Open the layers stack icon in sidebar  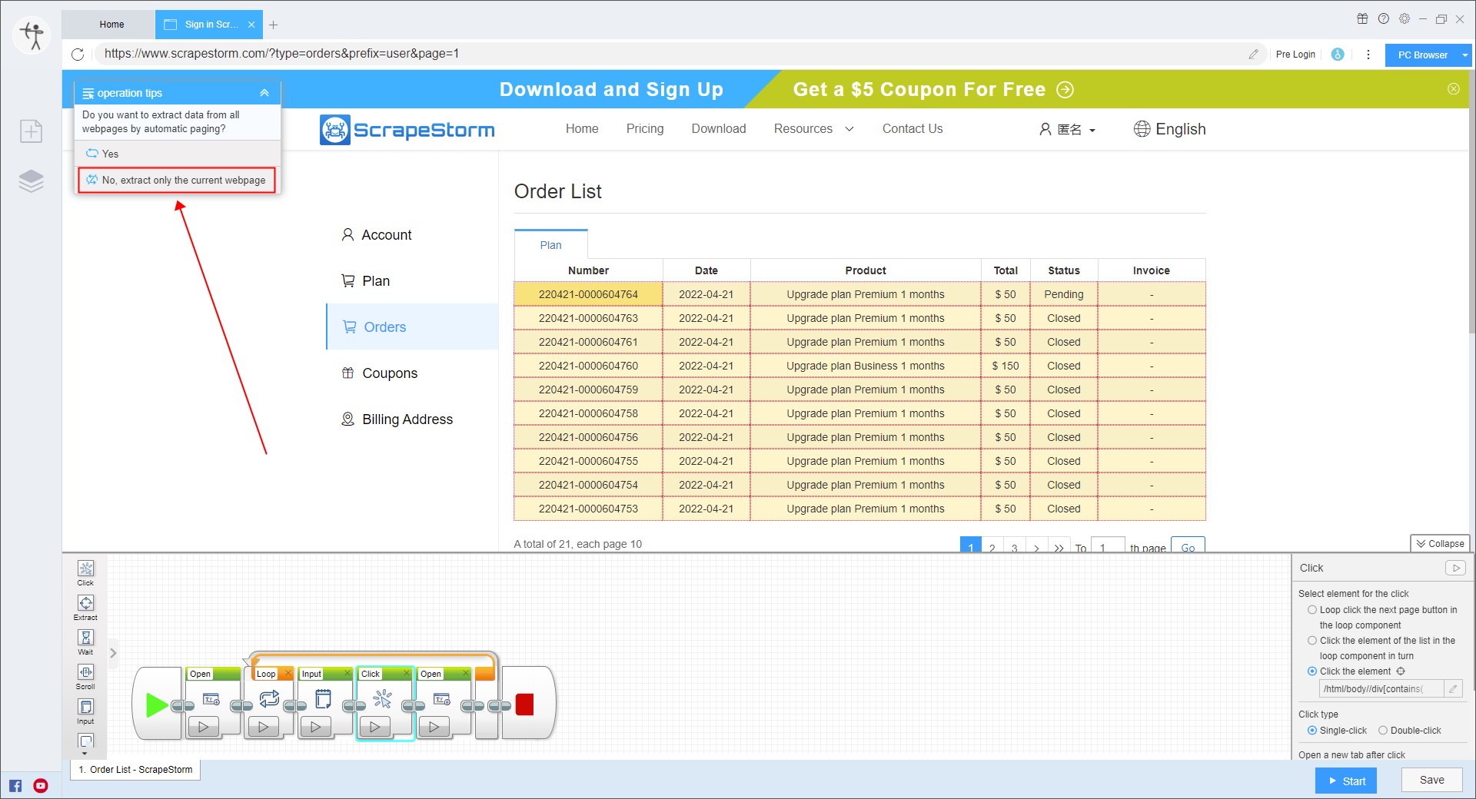click(x=31, y=181)
